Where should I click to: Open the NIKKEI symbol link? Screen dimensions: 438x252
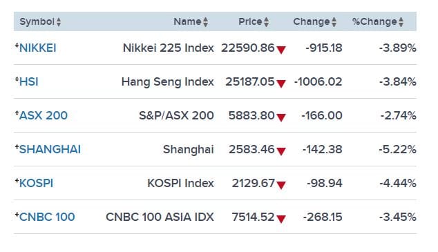(x=38, y=48)
